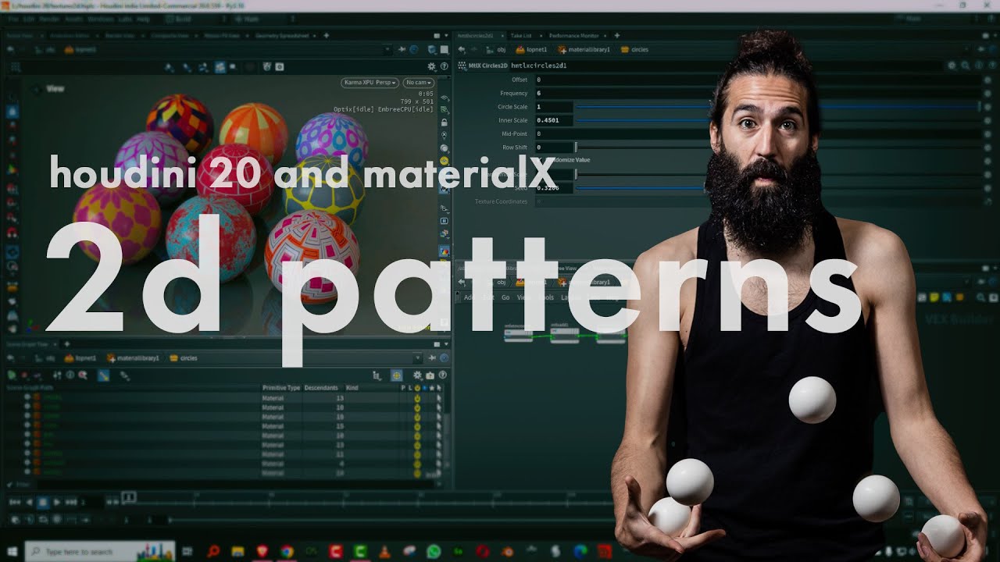Open the No cam camera dropdown

pyautogui.click(x=419, y=82)
